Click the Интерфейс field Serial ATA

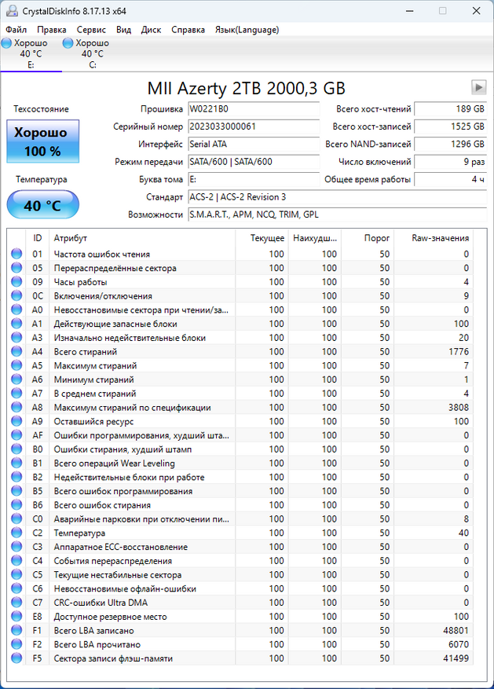tap(254, 144)
